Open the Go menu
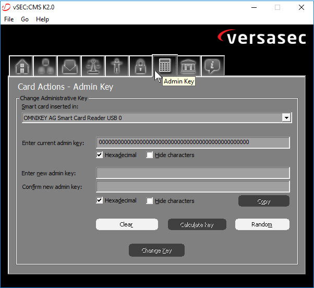Screen dimensions: 314x288 [x=25, y=19]
